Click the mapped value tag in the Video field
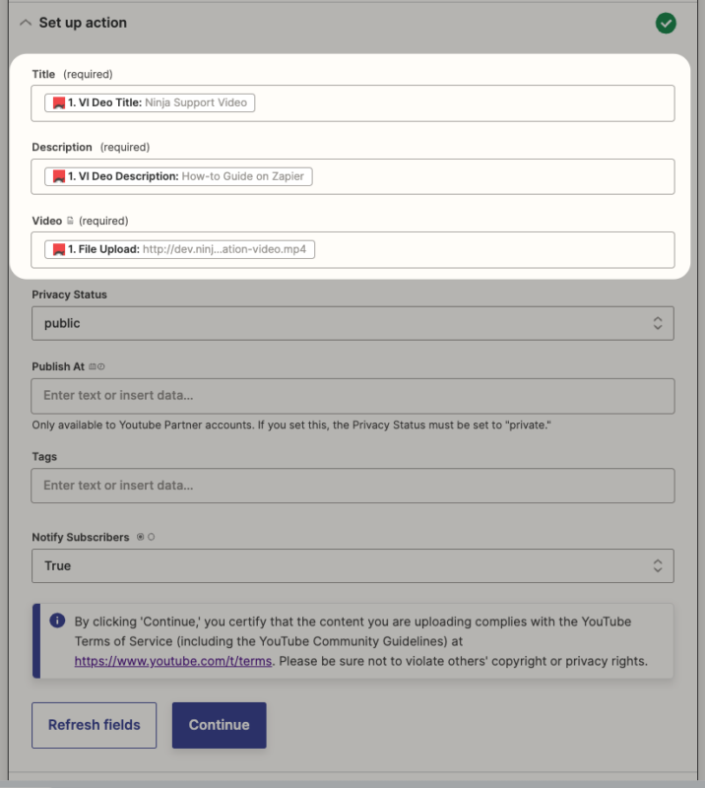The image size is (705, 788). click(182, 249)
